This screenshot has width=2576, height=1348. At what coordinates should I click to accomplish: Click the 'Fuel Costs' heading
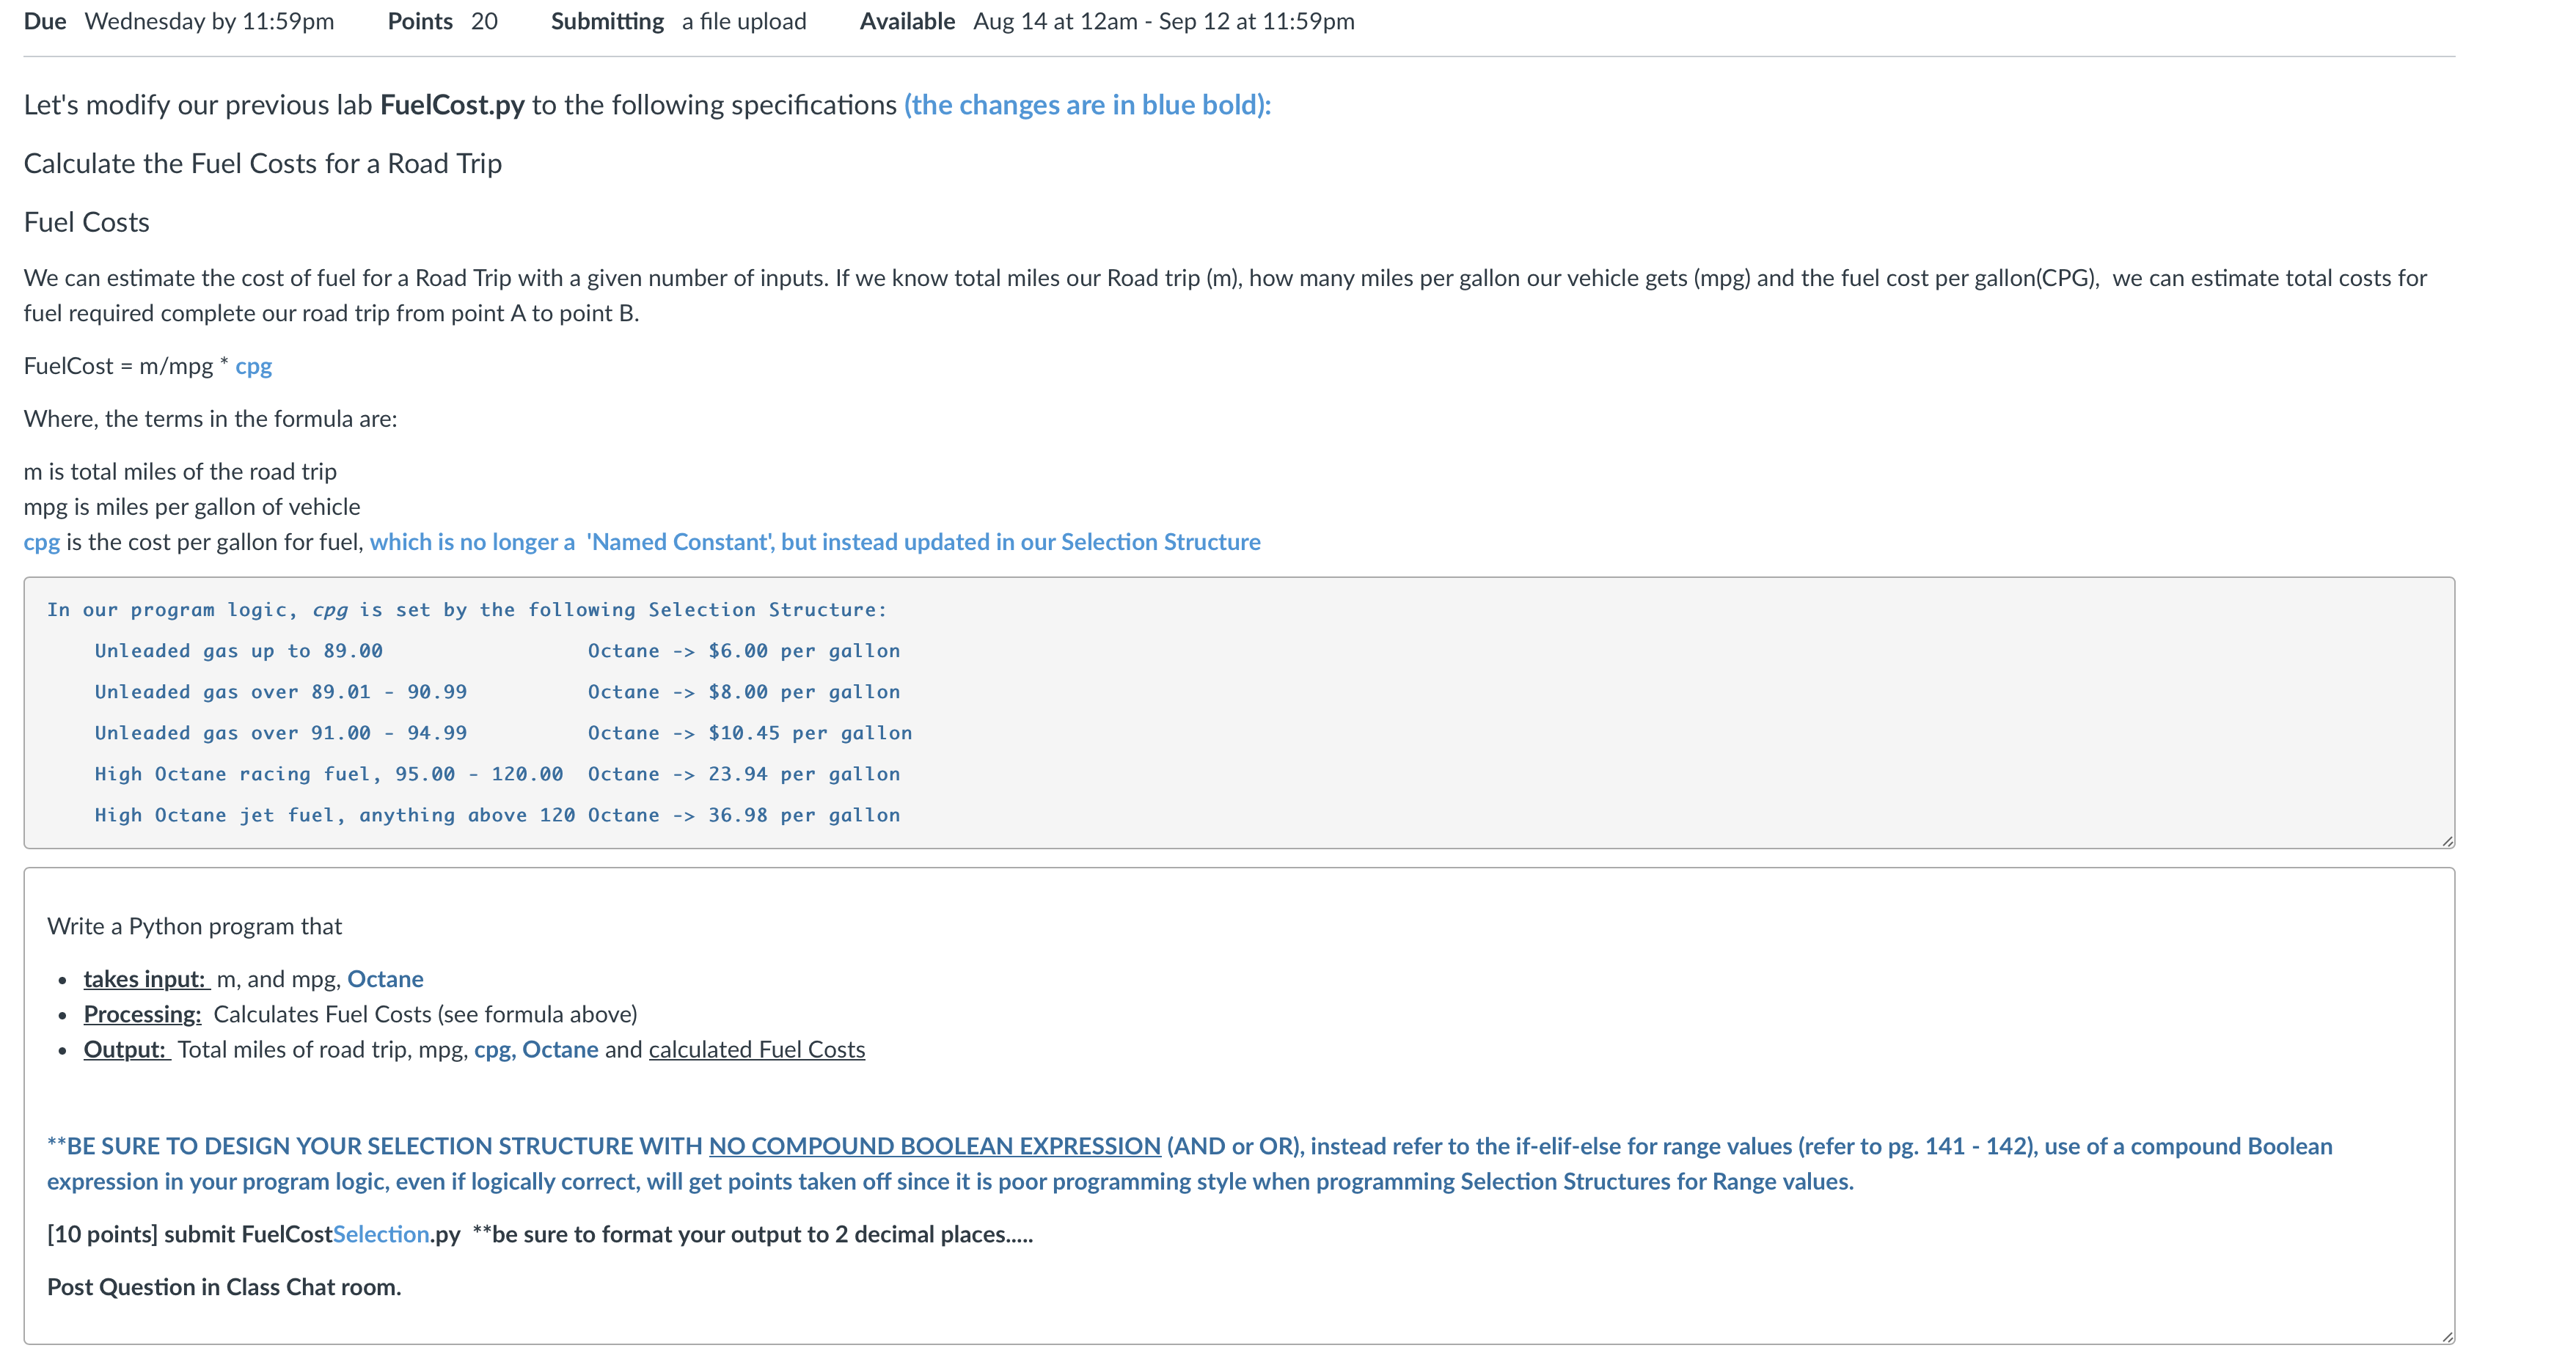click(x=87, y=222)
